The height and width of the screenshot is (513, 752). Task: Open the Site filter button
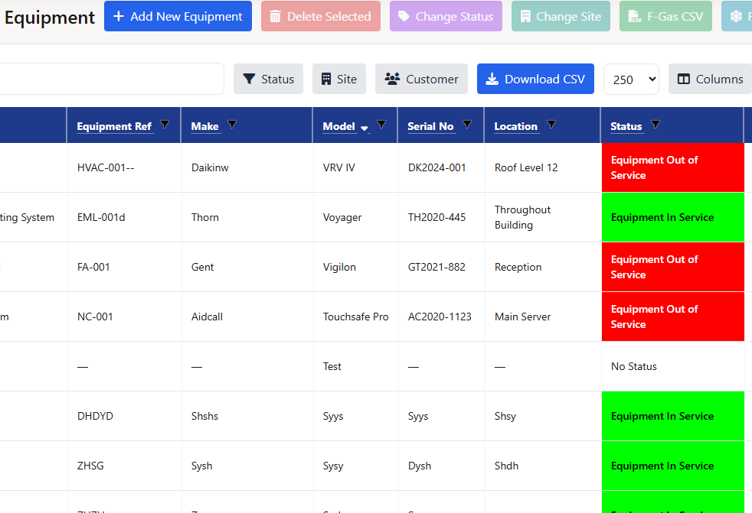pyautogui.click(x=339, y=79)
